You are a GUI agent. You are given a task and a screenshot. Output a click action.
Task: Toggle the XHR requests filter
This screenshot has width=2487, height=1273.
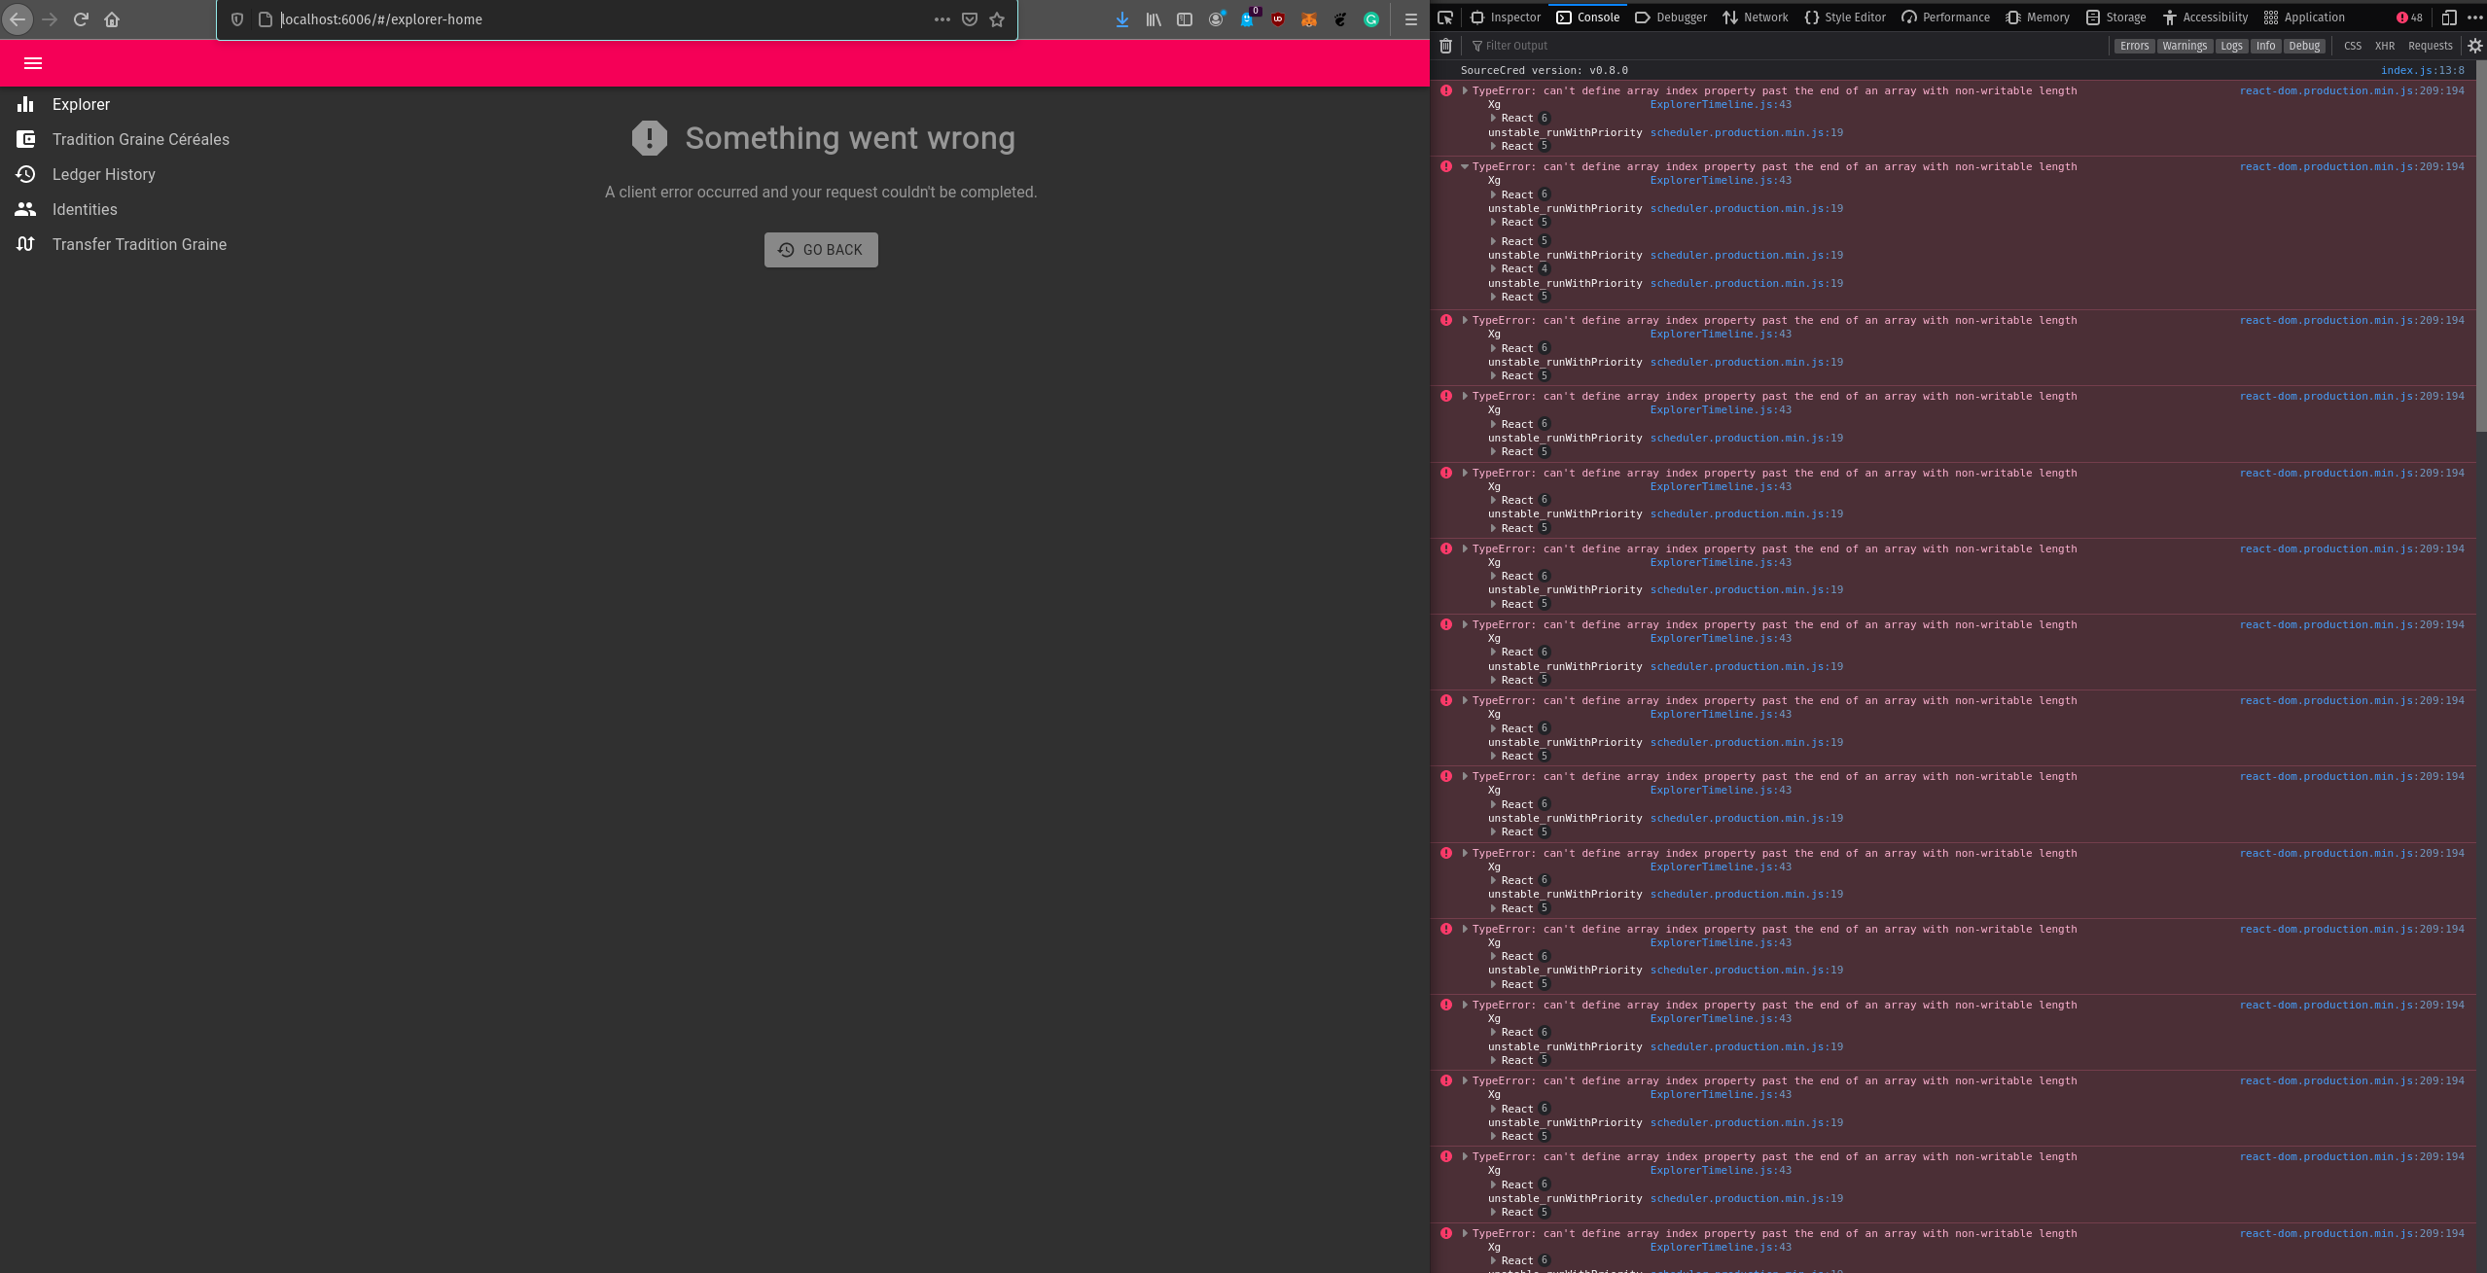point(2384,46)
